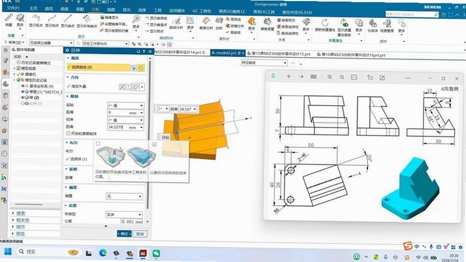Screen dimensions: 466x262
Task: Zoom out within the image viewer window
Action: pos(342,77)
